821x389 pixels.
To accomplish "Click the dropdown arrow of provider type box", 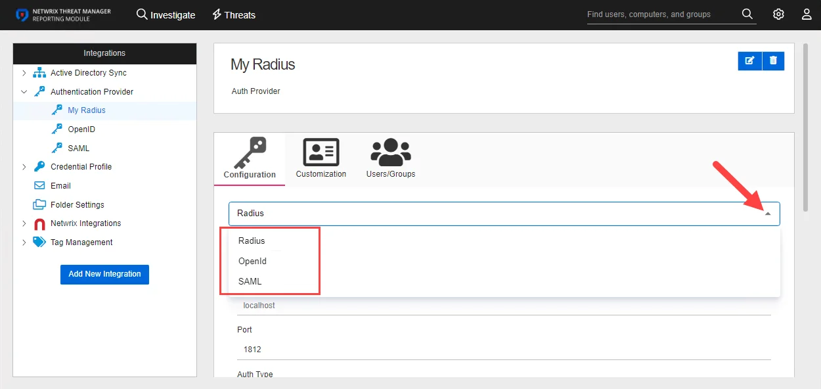I will tap(768, 214).
